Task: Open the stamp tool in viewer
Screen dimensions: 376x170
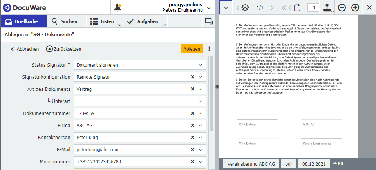Action: click(327, 7)
